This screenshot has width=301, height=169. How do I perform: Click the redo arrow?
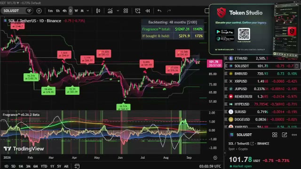tap(169, 11)
